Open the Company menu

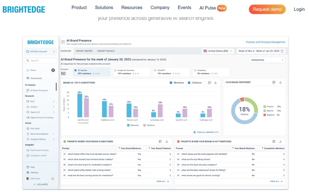(160, 8)
